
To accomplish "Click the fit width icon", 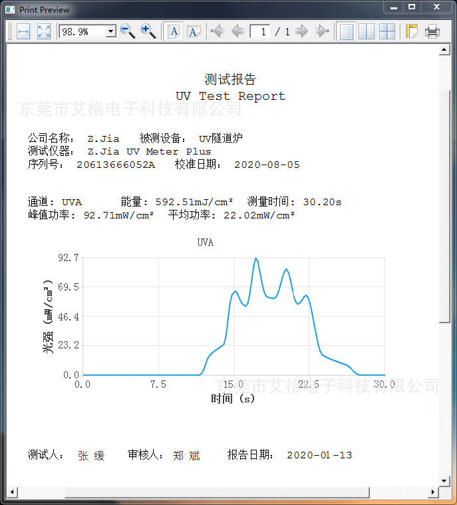I will [x=23, y=31].
